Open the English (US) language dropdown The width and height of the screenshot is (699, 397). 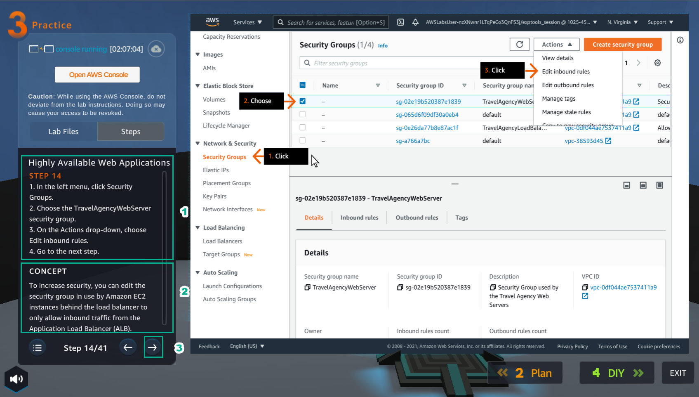[247, 346]
